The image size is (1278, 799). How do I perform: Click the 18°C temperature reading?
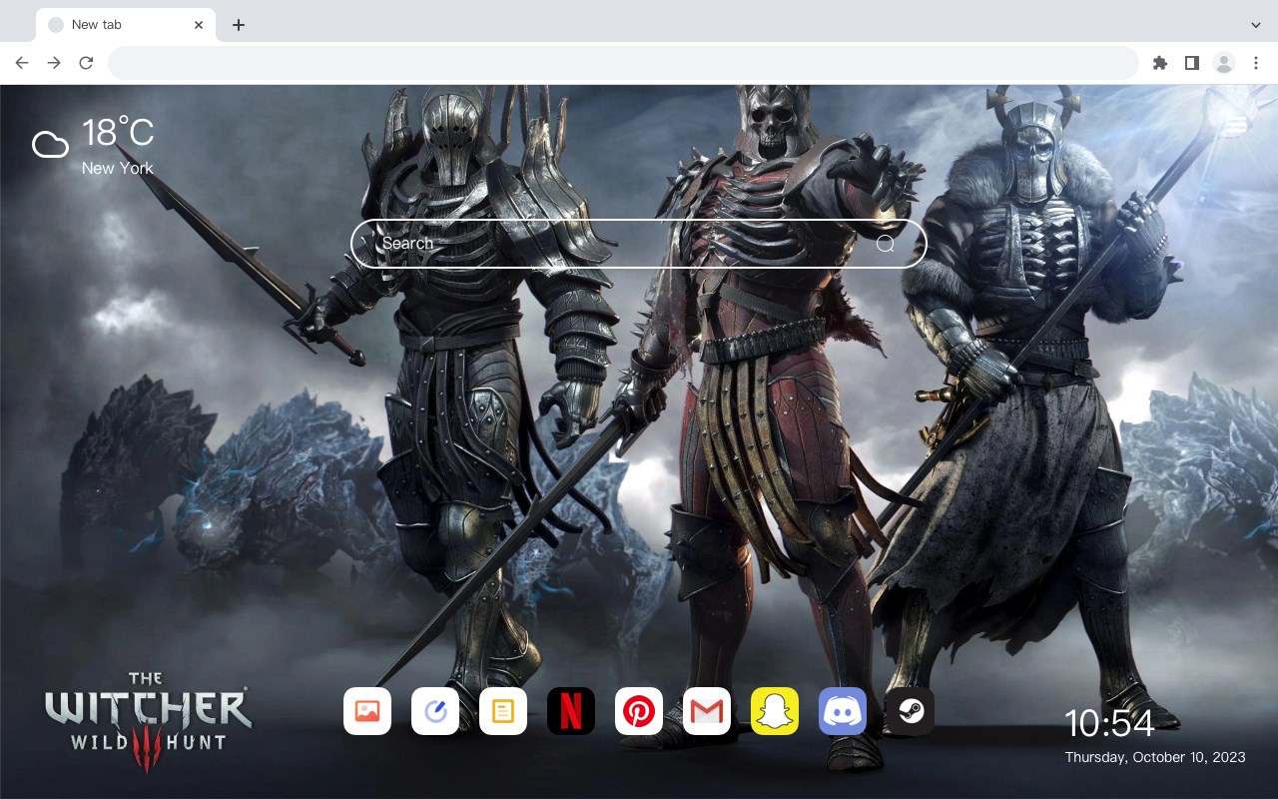pos(118,133)
